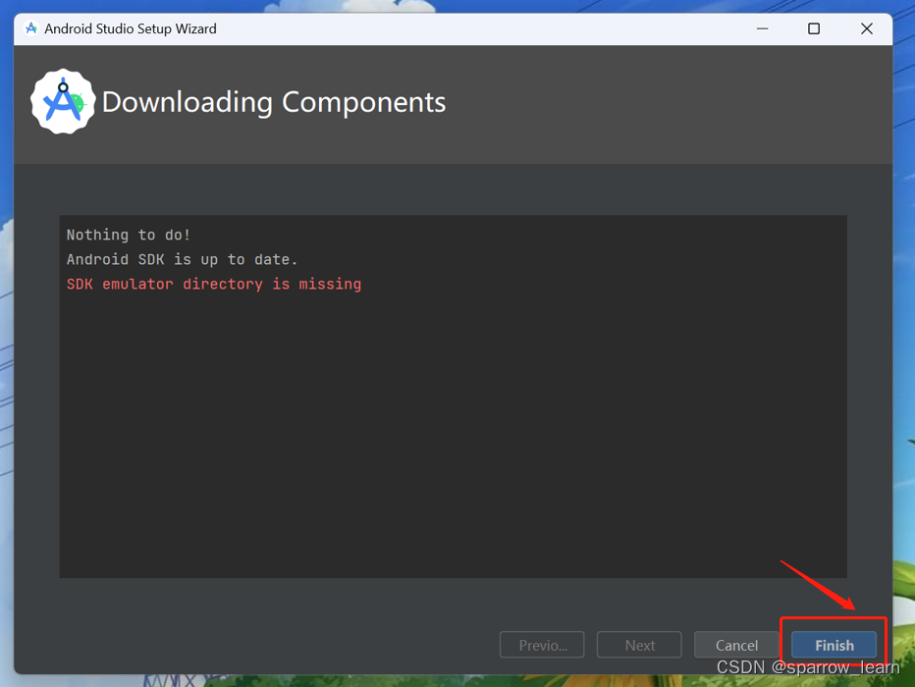
Task: Click the 'Android Studio Setup Wizard' window title
Action: click(x=131, y=28)
